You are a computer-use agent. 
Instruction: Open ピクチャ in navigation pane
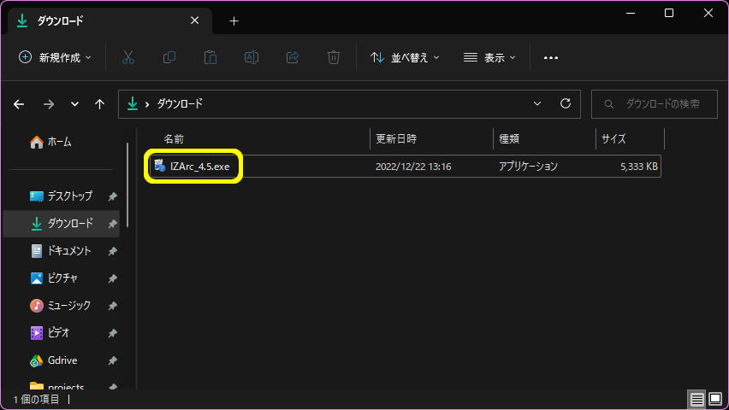54,278
